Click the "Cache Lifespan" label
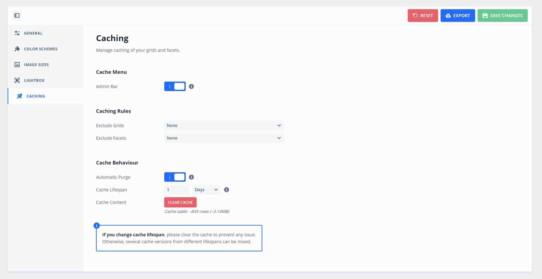Viewport: 542px width, 279px height. 112,190
